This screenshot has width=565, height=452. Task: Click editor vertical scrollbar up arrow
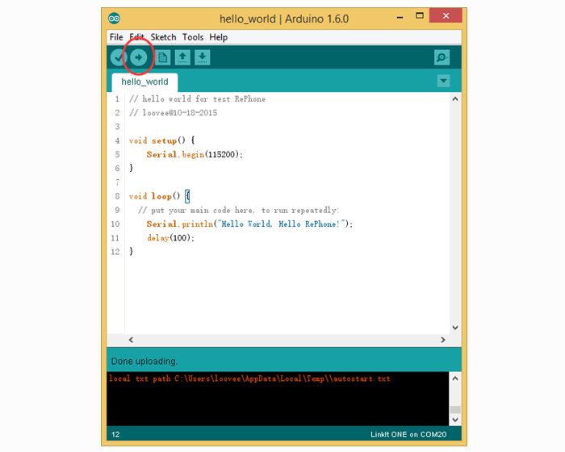point(455,98)
